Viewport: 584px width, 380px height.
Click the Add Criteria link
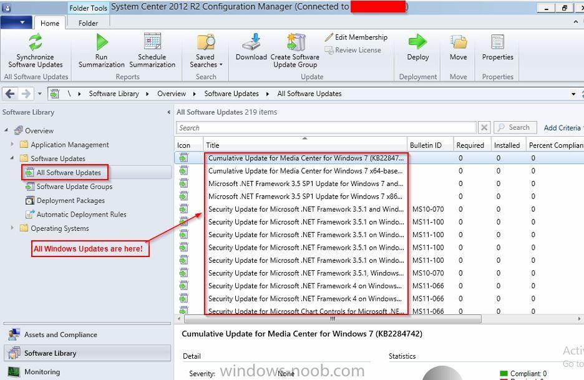pos(562,128)
